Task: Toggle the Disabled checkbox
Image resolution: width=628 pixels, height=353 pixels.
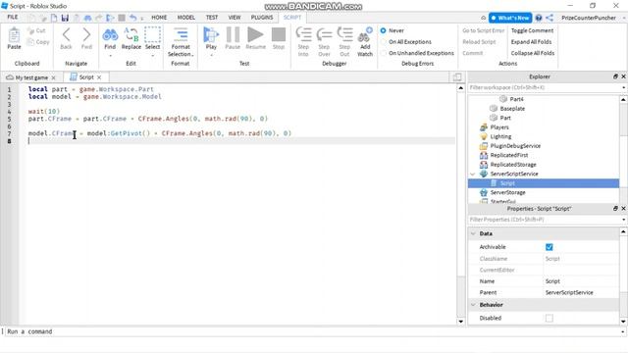Action: pos(549,318)
